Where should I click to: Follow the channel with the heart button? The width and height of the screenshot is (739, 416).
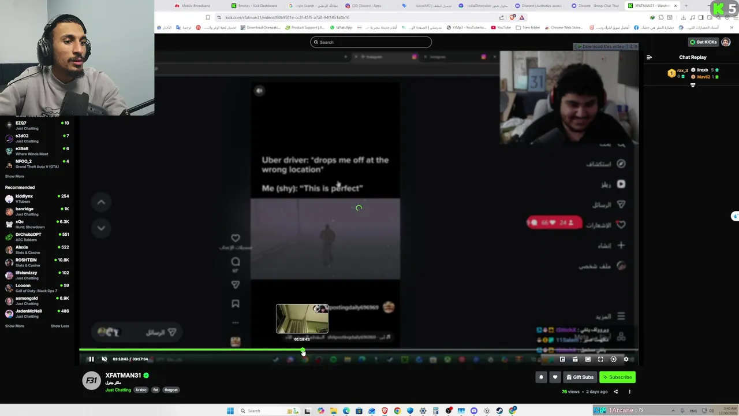point(555,377)
